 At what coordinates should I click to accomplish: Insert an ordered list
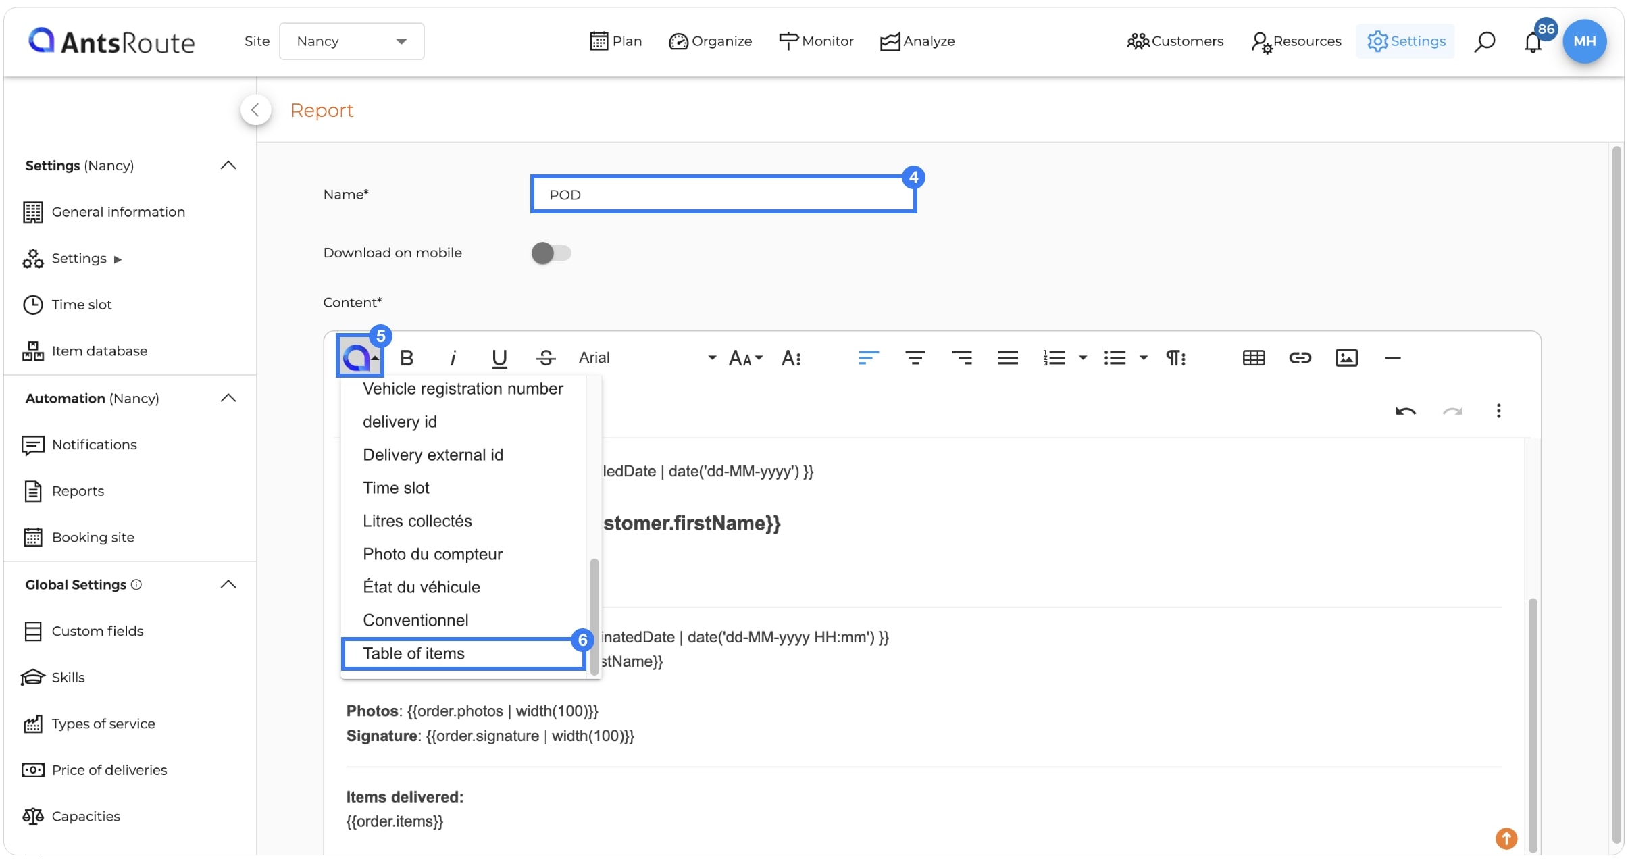coord(1054,358)
